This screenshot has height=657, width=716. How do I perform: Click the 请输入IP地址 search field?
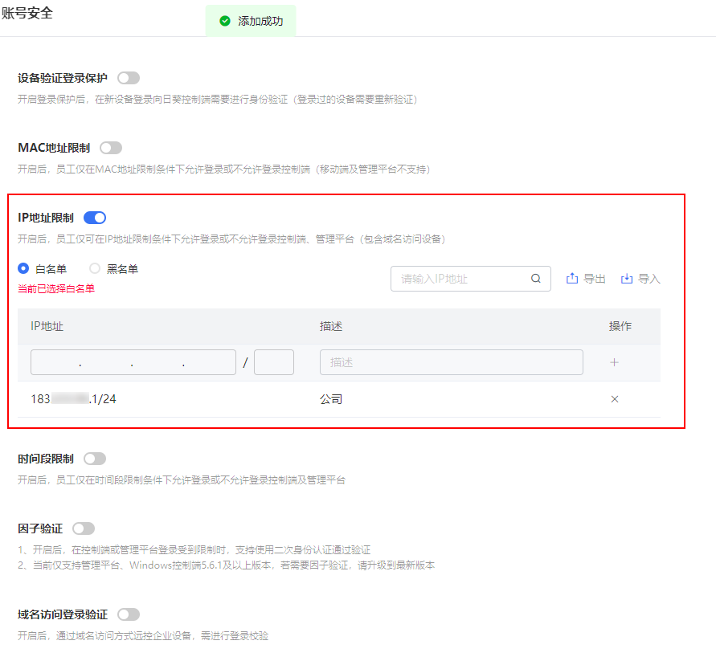471,279
